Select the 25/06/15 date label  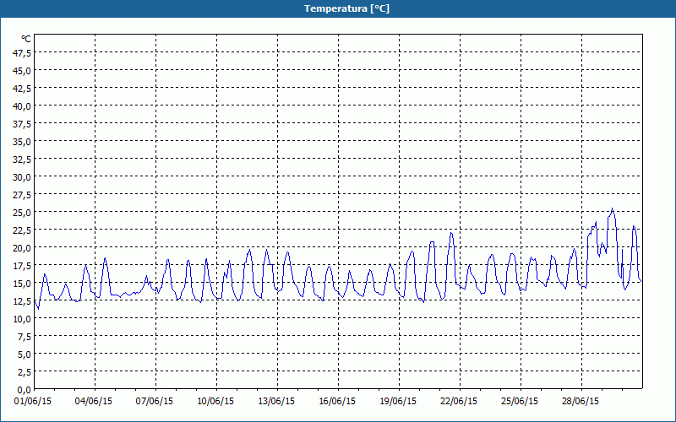click(x=520, y=402)
